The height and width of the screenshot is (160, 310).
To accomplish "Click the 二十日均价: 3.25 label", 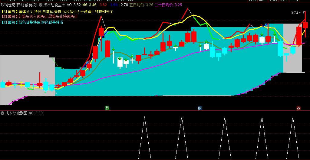I will [x=168, y=5].
